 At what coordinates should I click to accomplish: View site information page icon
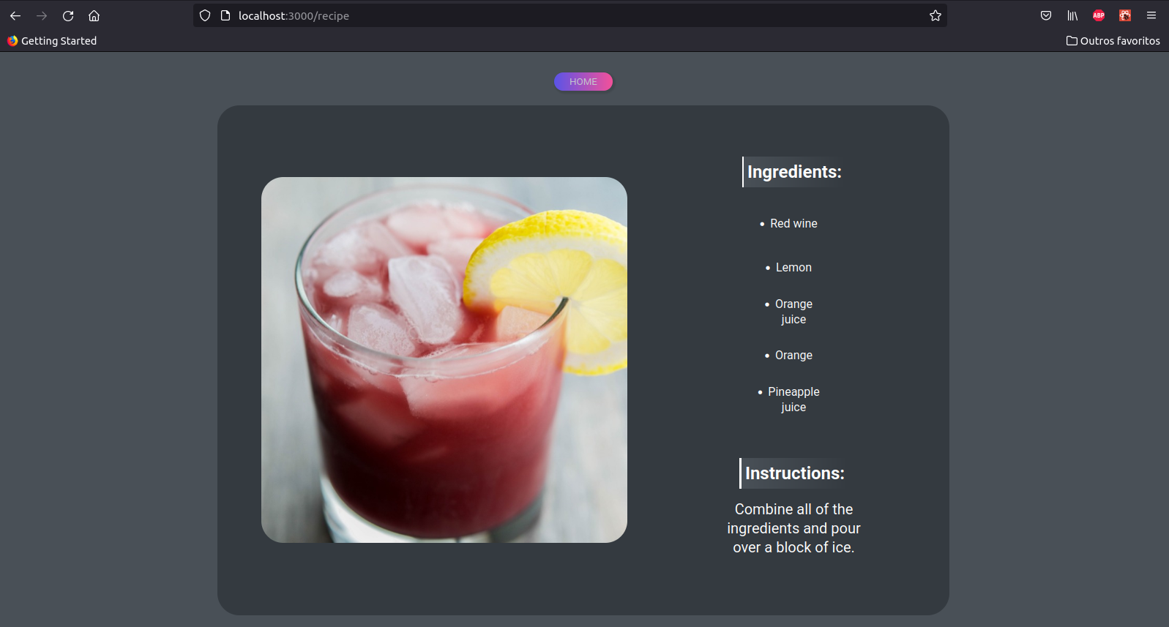coord(225,15)
